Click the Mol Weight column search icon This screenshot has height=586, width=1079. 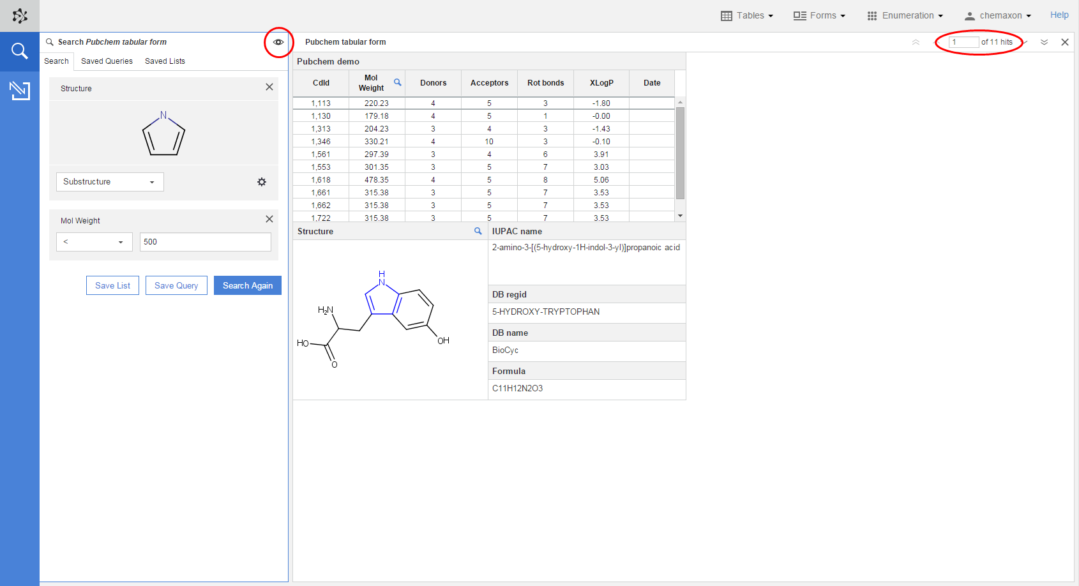pos(397,82)
